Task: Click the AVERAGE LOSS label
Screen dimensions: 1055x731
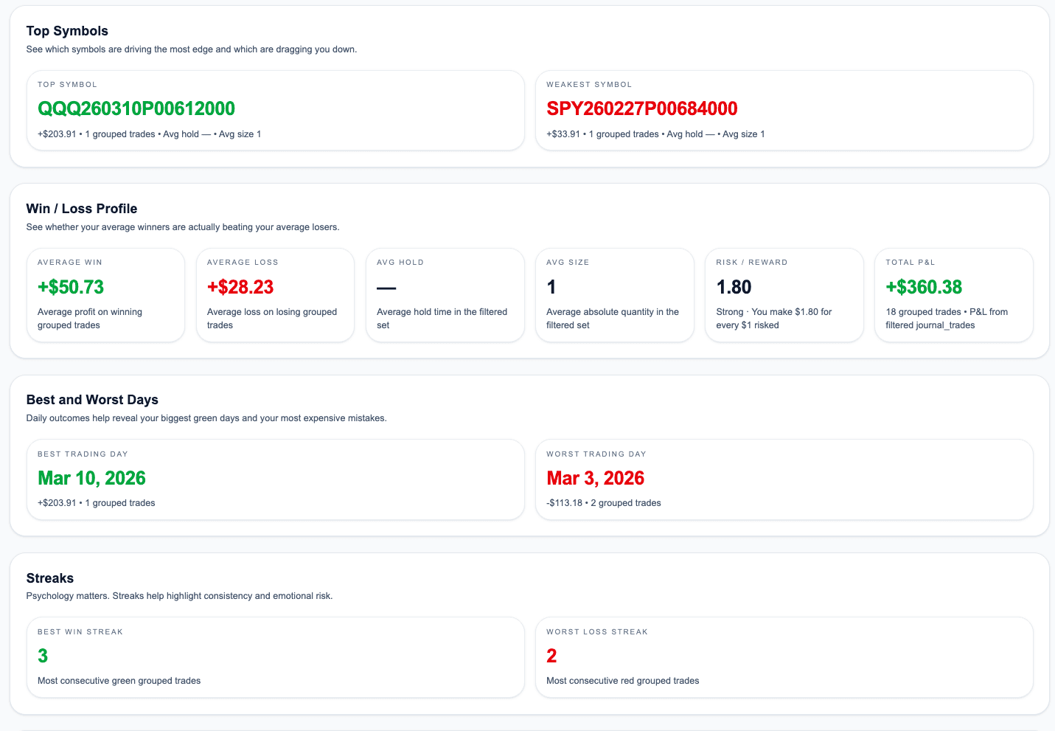Action: [243, 263]
